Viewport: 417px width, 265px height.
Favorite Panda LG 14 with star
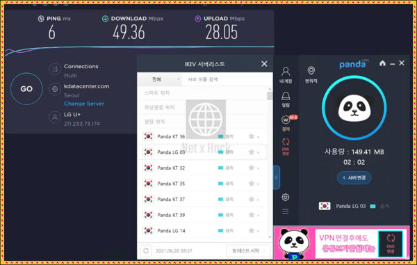click(252, 231)
